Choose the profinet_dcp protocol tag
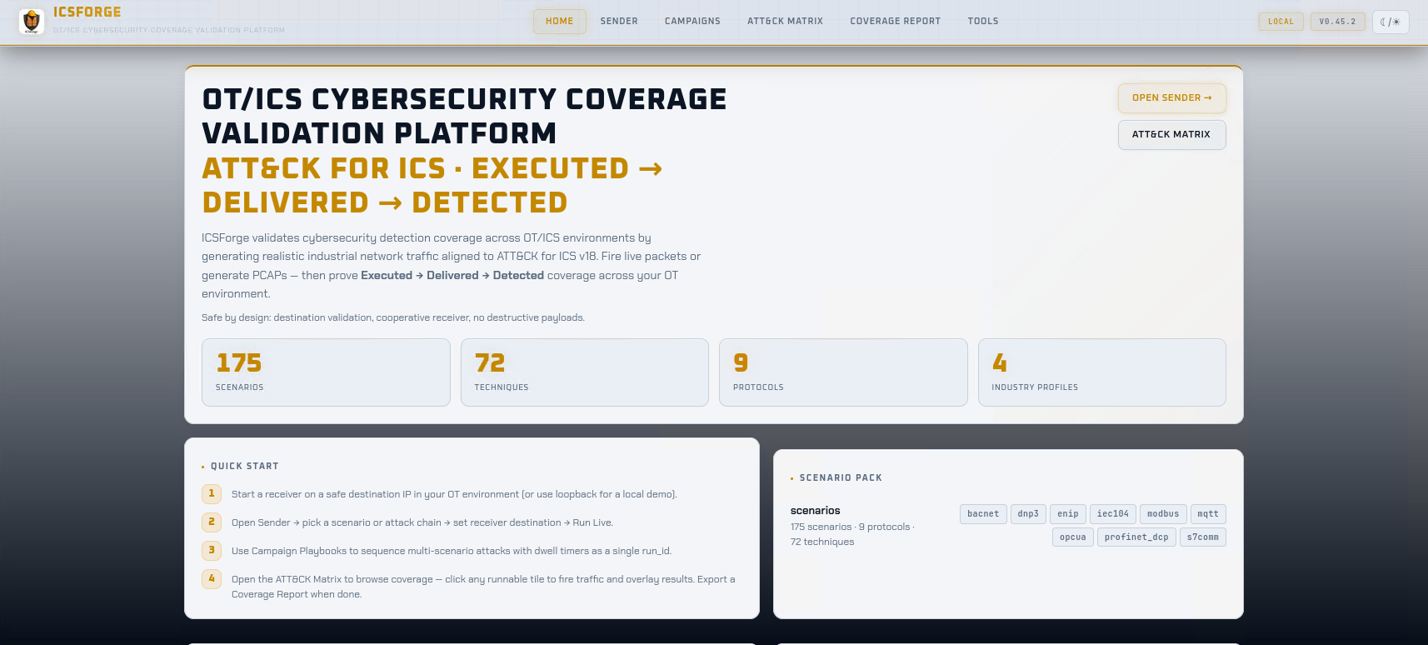Viewport: 1428px width, 645px height. coord(1136,537)
